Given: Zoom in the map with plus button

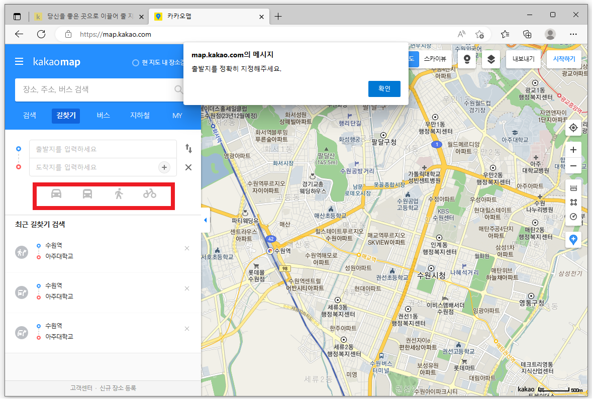Looking at the screenshot, I should point(573,150).
